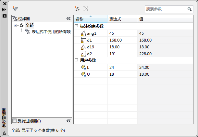Click the create new parameter filter icon

point(15,9)
